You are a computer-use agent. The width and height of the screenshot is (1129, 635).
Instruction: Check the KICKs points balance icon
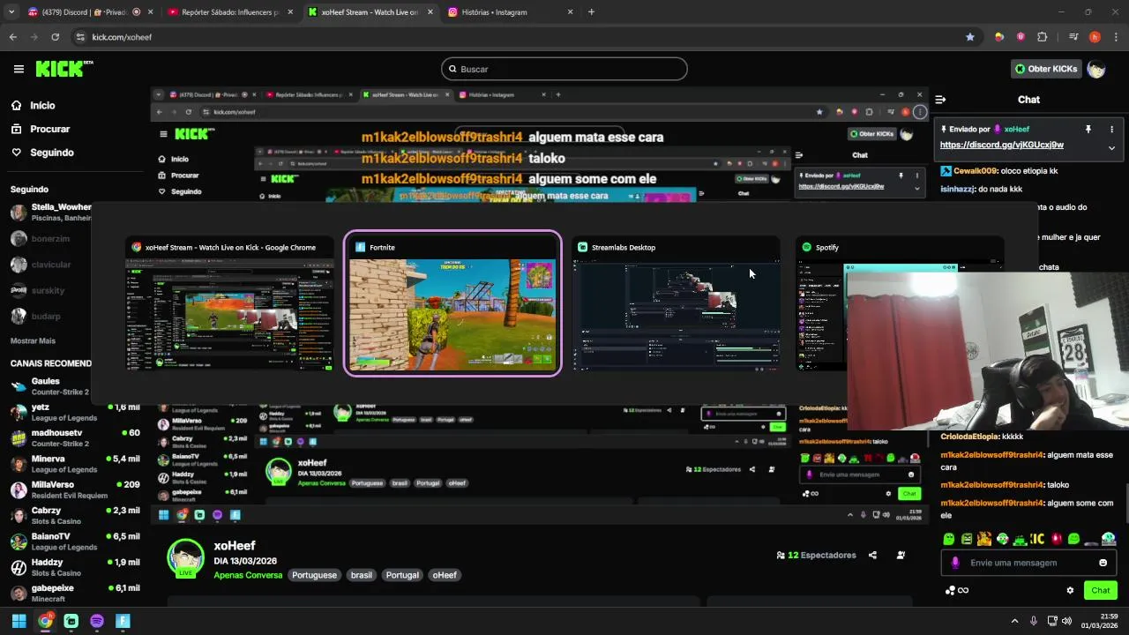(x=955, y=590)
